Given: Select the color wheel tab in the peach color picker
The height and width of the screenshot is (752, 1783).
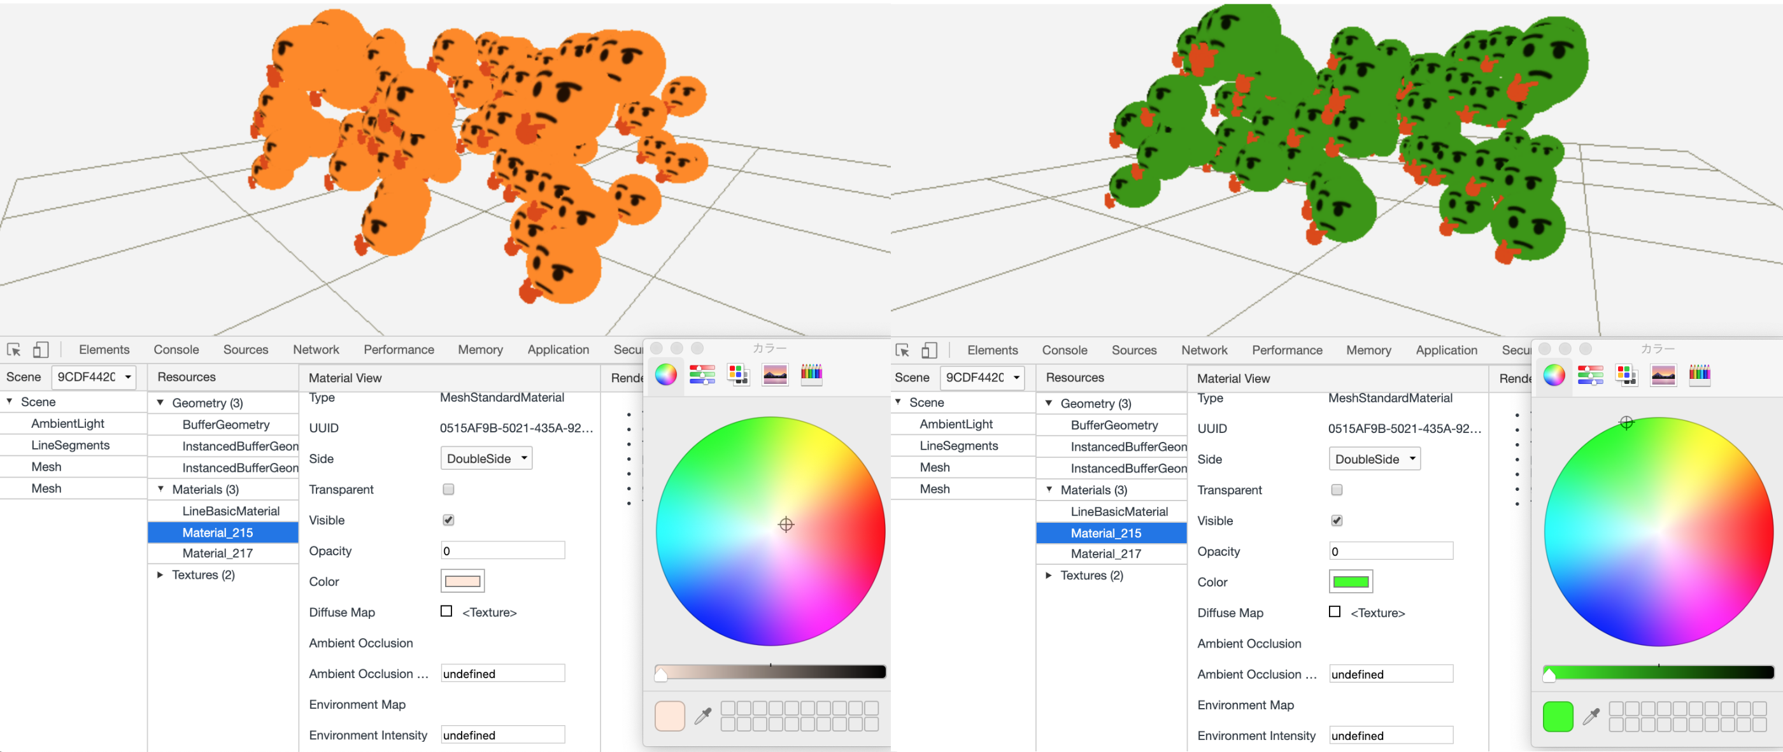Looking at the screenshot, I should click(666, 374).
